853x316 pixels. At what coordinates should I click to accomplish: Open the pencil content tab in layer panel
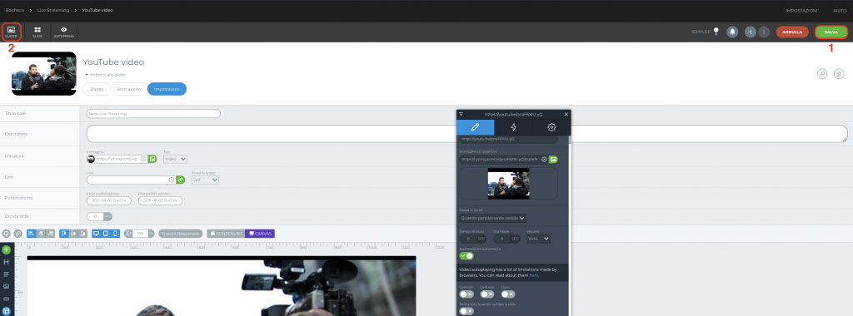click(x=476, y=127)
